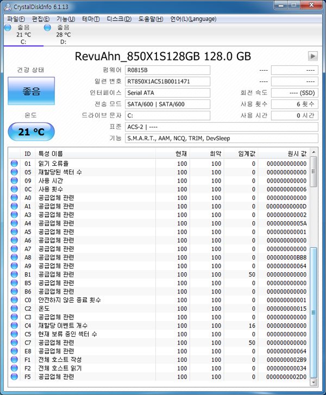Click status icon of row 01 읽기 오류율
Image resolution: width=326 pixels, height=395 pixels.
tap(14, 164)
